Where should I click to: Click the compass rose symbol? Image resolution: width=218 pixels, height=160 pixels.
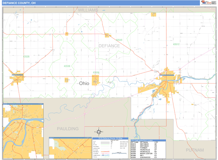point(99,131)
